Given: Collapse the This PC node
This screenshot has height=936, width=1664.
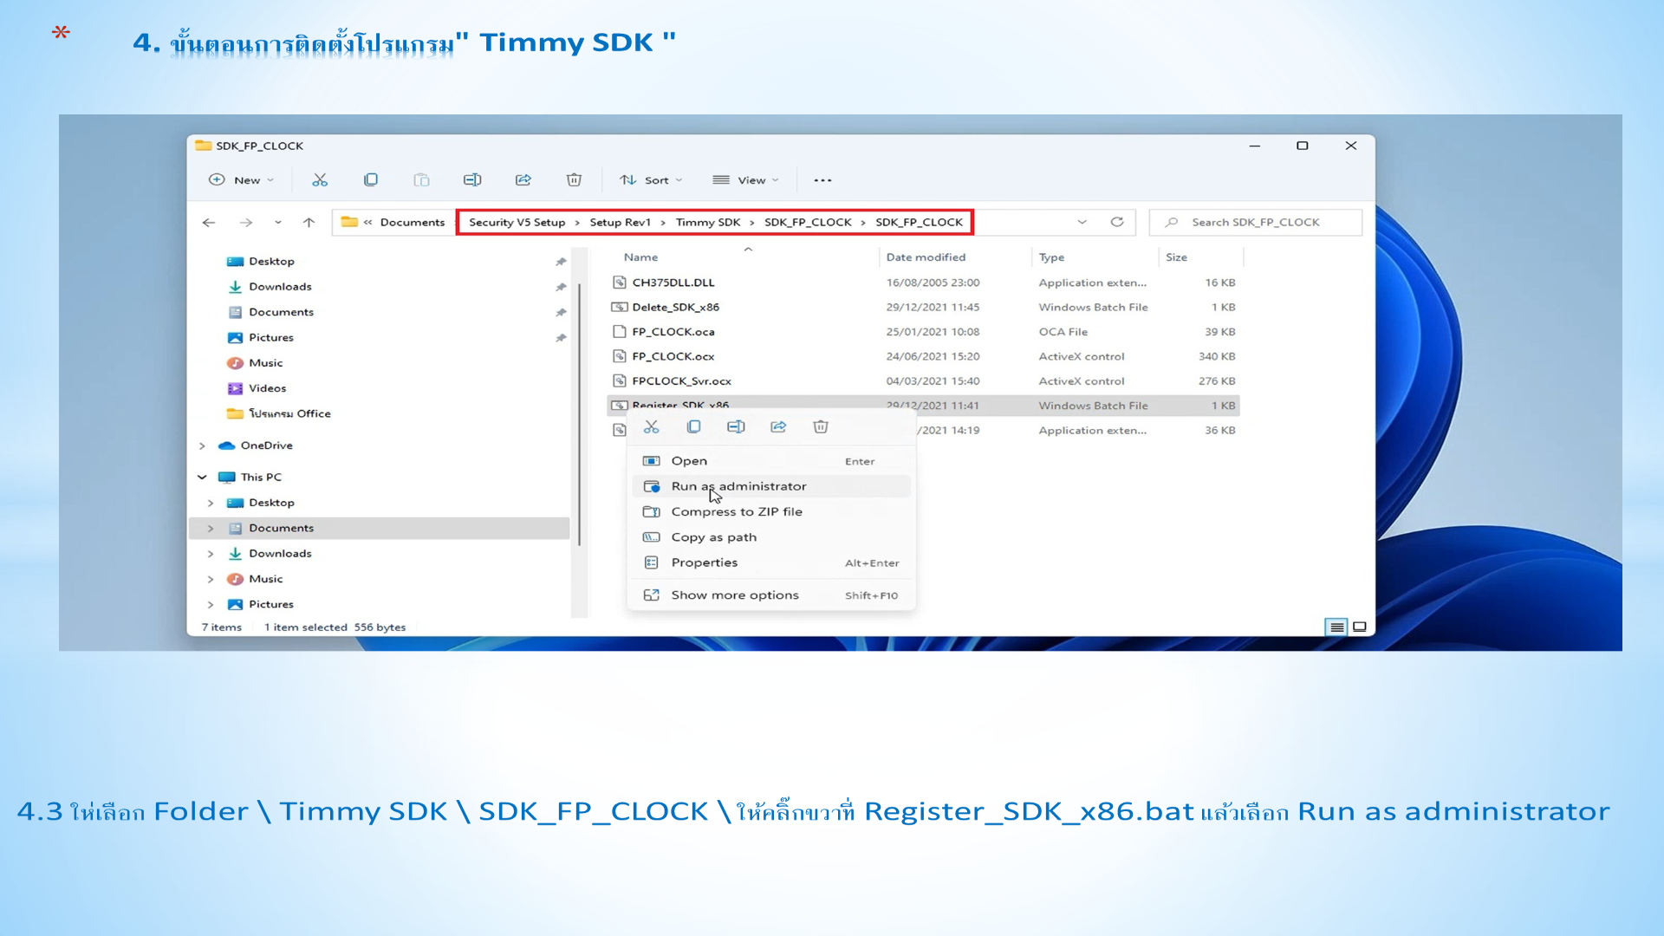Looking at the screenshot, I should tap(202, 478).
